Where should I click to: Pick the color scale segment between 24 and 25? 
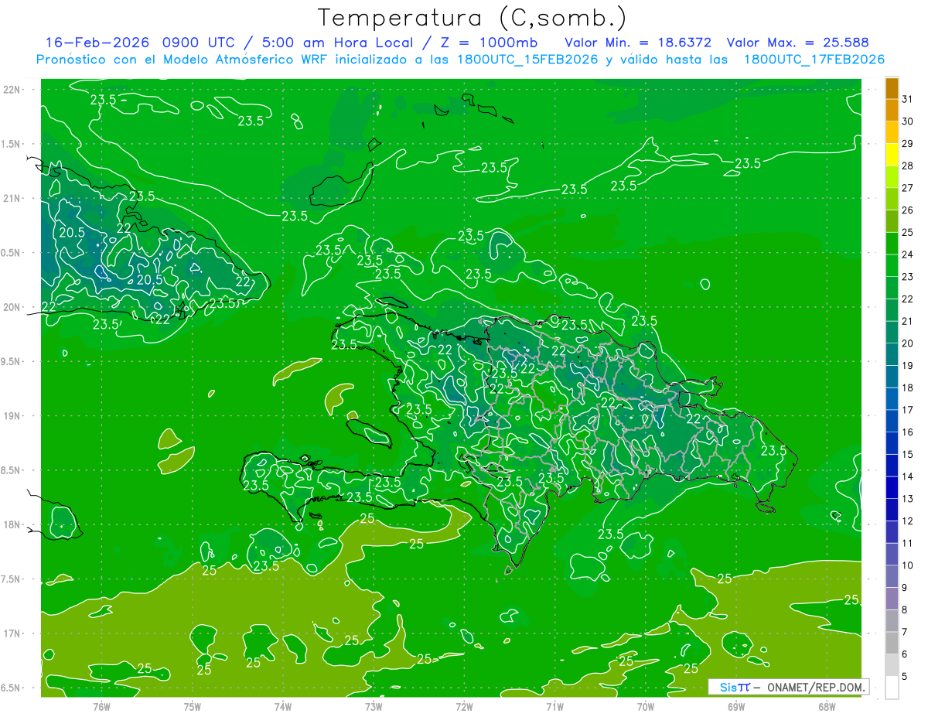tap(892, 244)
